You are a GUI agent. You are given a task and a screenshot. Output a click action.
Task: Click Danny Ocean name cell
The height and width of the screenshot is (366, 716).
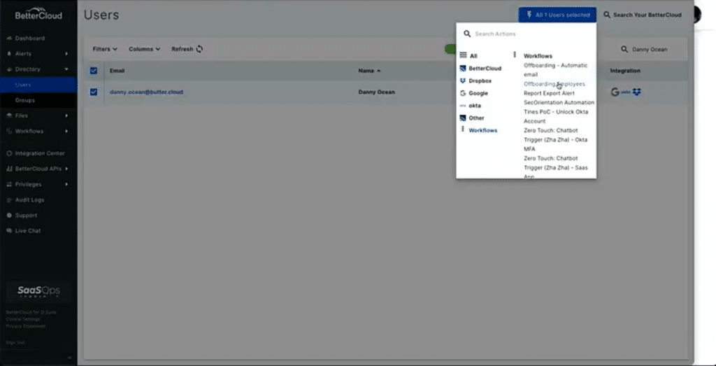pyautogui.click(x=376, y=92)
